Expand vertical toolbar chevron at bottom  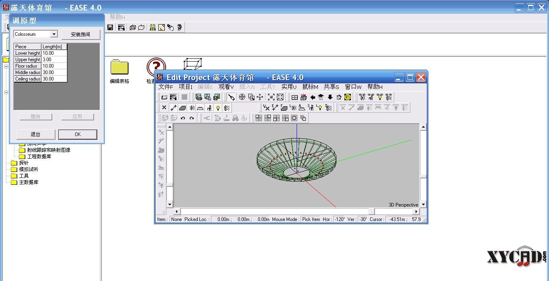coord(164,212)
